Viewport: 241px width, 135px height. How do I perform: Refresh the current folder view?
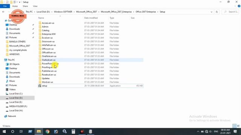click(x=217, y=12)
